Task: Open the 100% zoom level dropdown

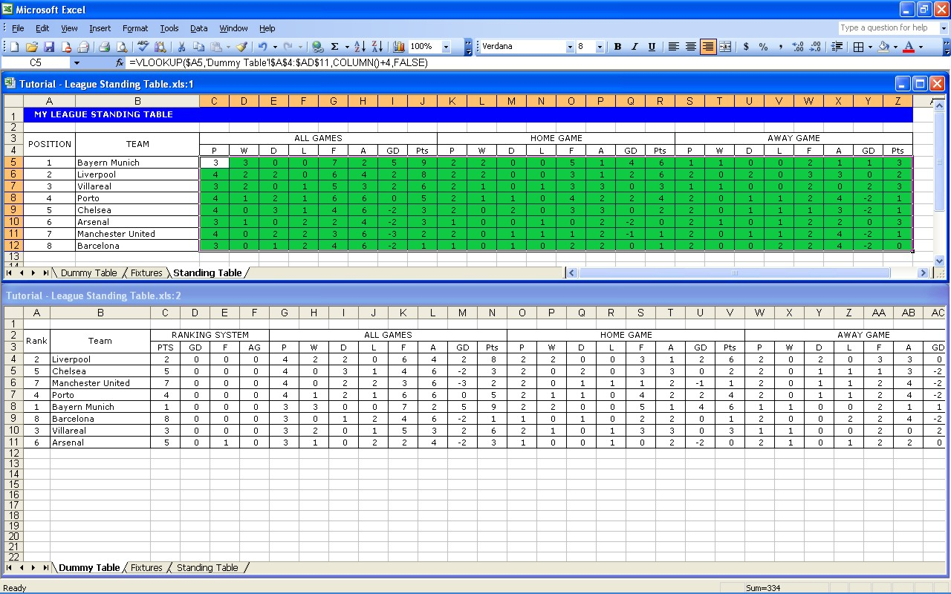Action: pos(446,47)
